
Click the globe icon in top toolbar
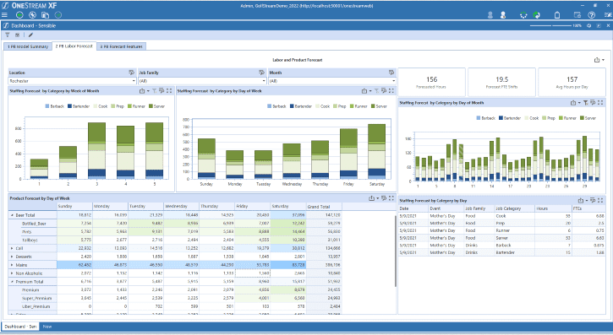click(32, 15)
